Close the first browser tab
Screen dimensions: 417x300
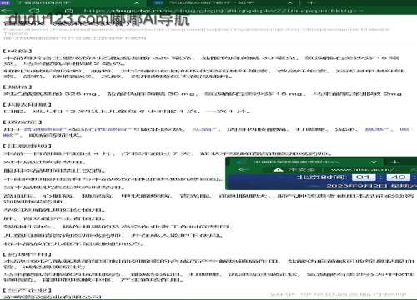coord(137,2)
